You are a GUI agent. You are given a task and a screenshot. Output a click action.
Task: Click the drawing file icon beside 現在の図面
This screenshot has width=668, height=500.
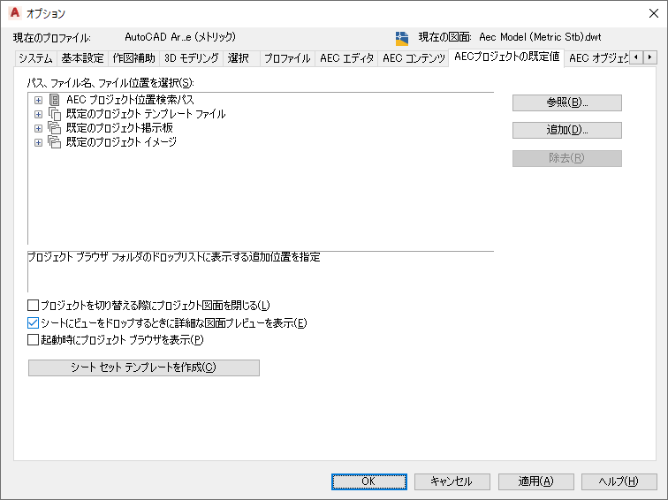[402, 38]
